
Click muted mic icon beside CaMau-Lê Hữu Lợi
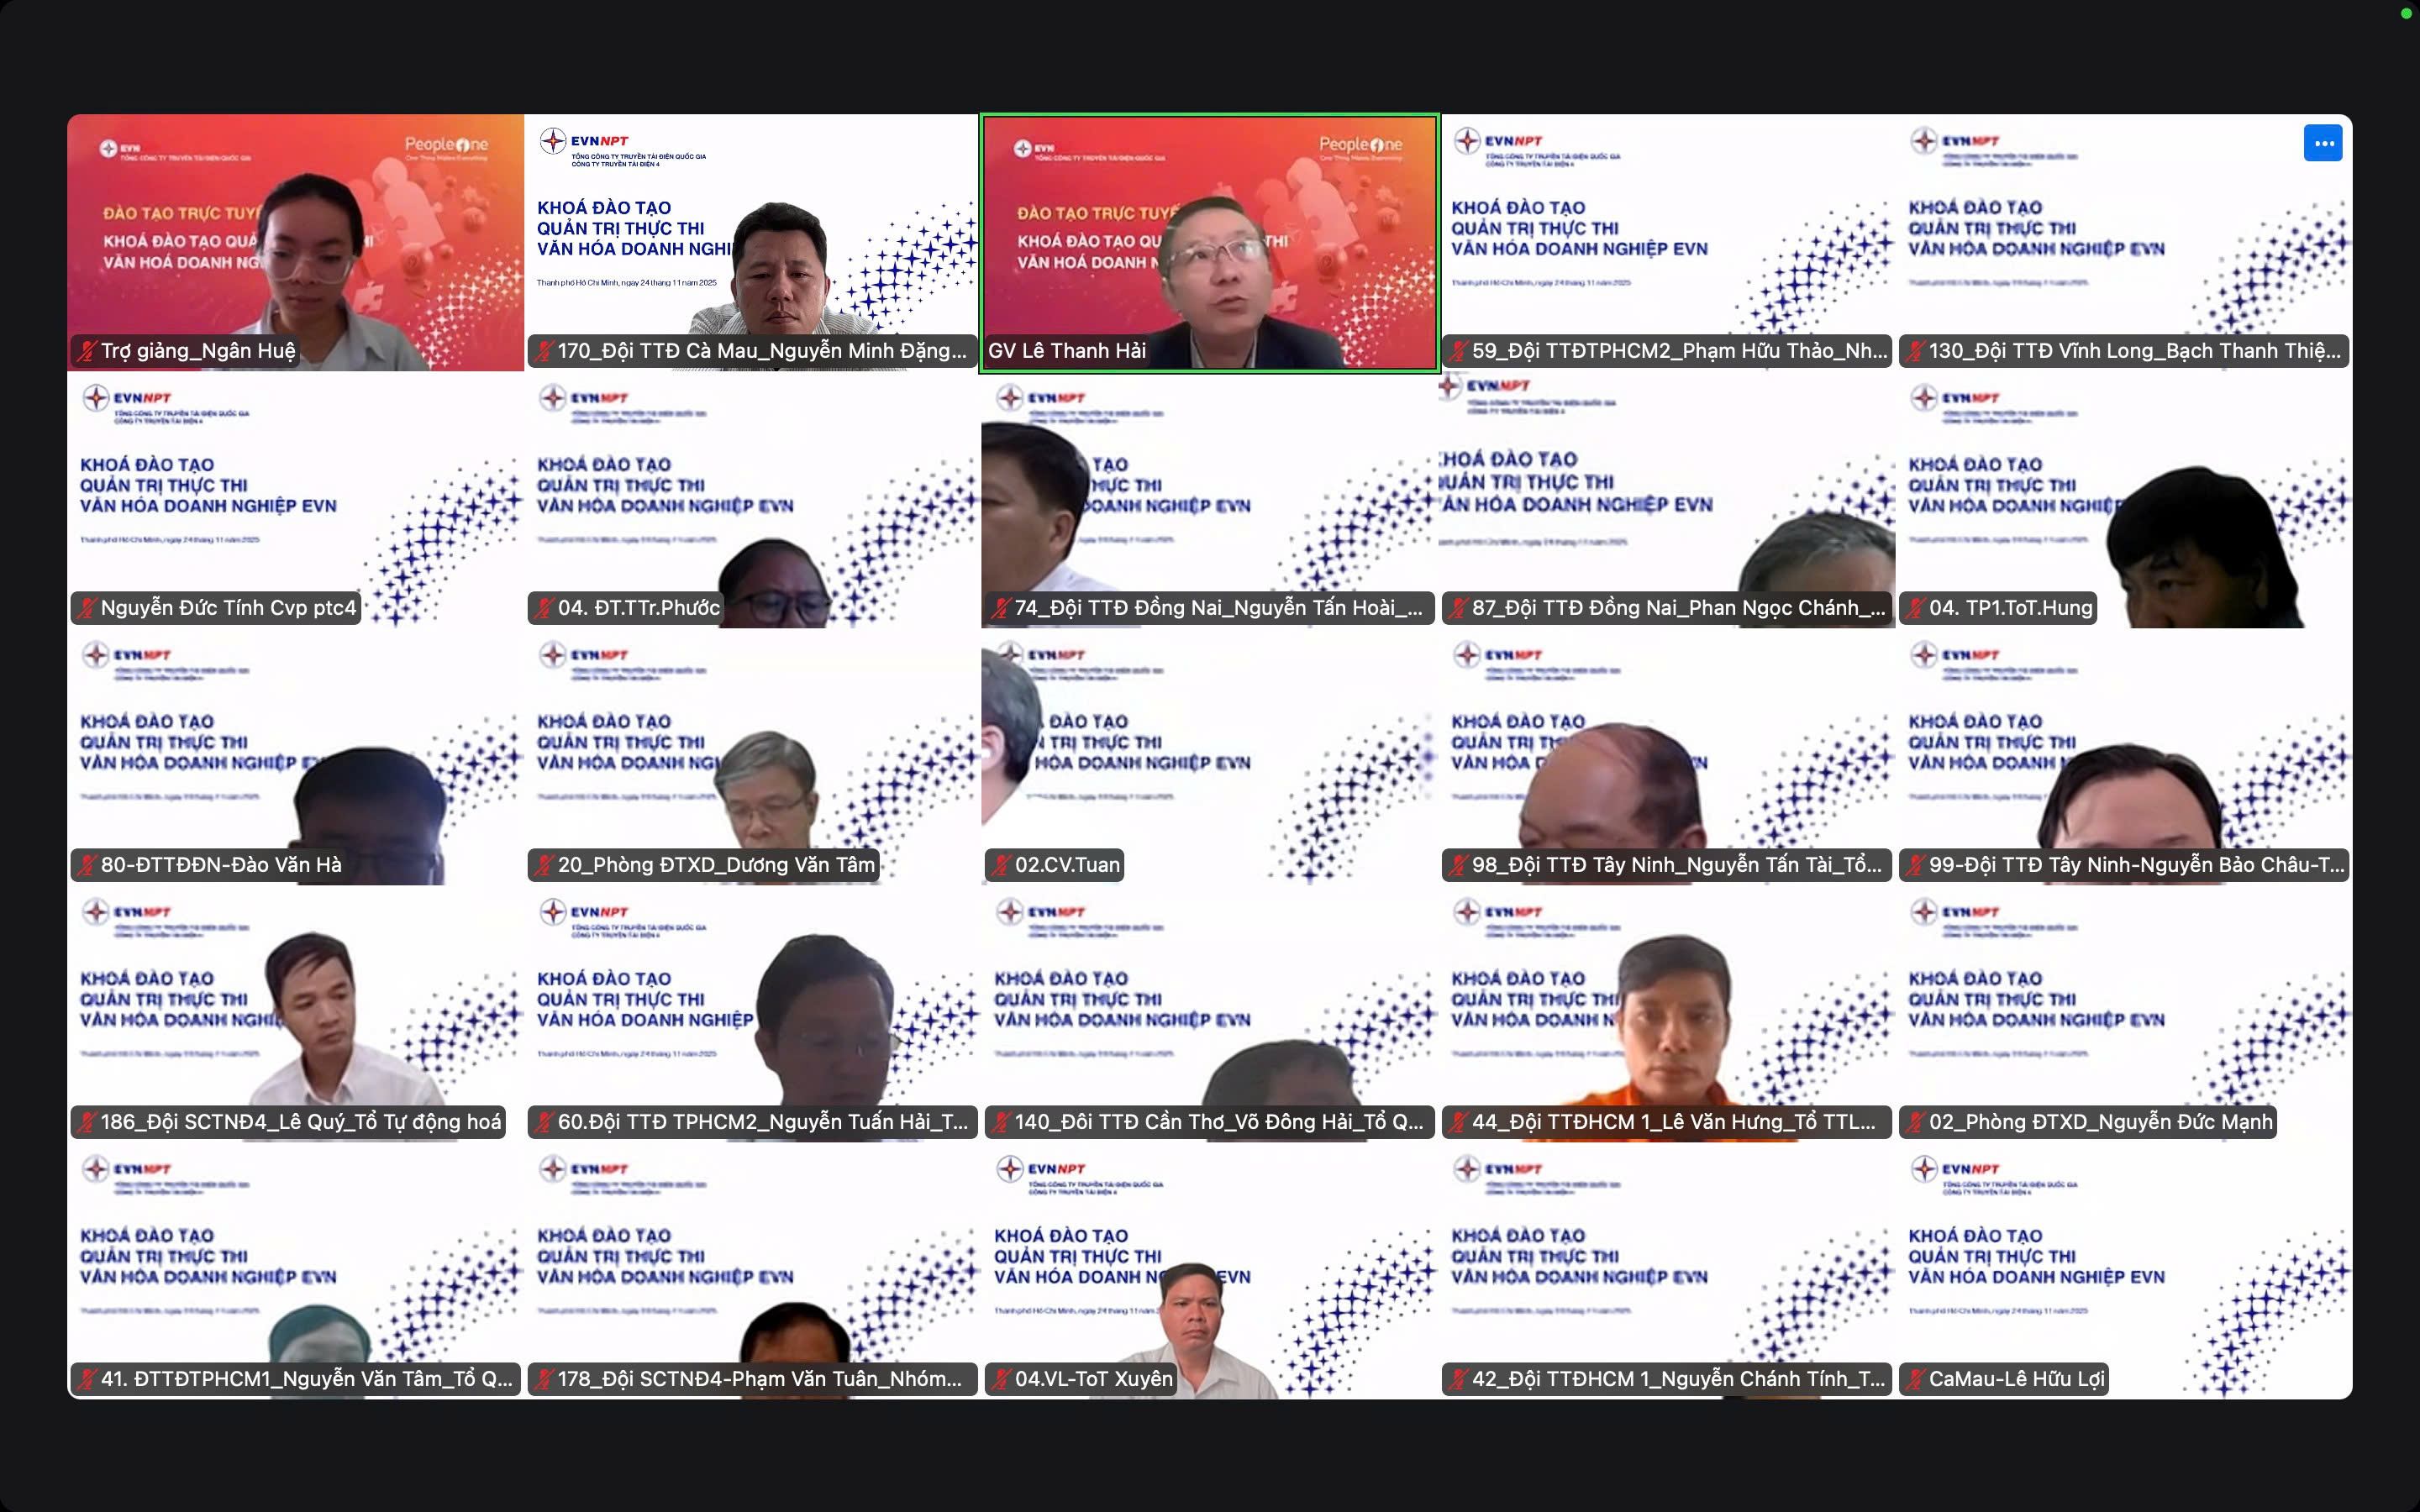point(1915,1379)
